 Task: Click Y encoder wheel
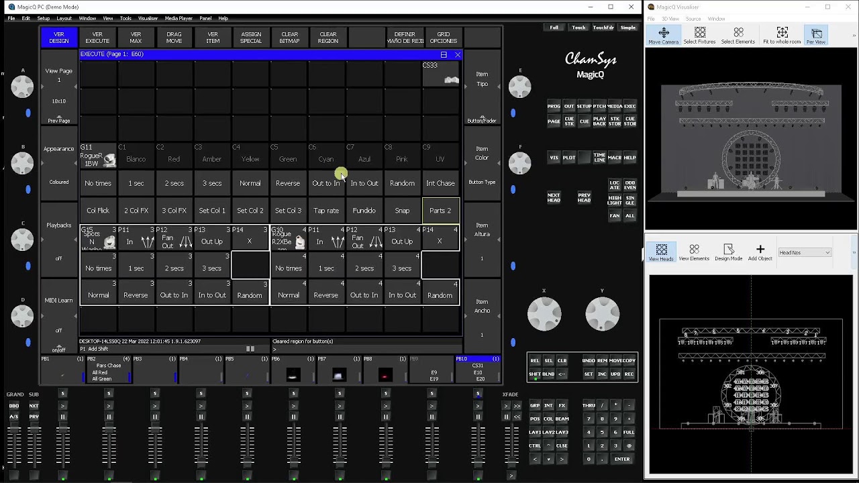[602, 313]
